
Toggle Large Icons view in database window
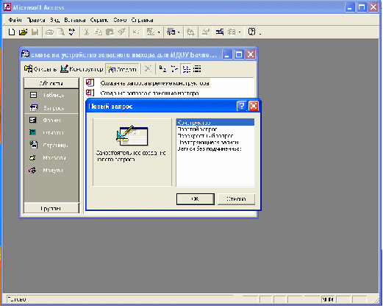click(162, 69)
